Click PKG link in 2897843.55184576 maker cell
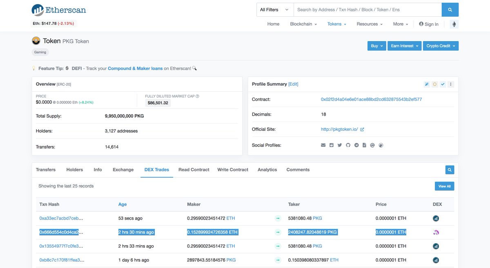Screen dimensions: 490x268 pyautogui.click(x=231, y=260)
